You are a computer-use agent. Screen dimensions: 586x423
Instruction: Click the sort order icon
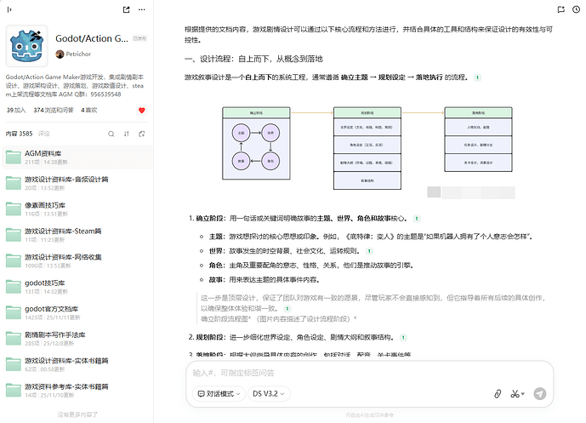coord(125,134)
